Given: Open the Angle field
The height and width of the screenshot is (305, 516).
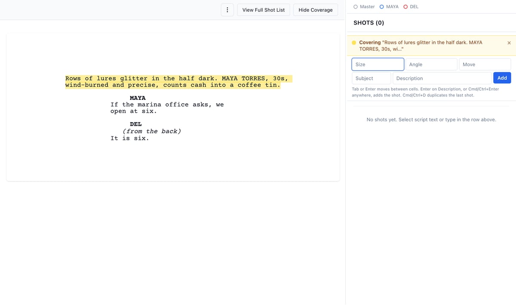Looking at the screenshot, I should tap(431, 65).
